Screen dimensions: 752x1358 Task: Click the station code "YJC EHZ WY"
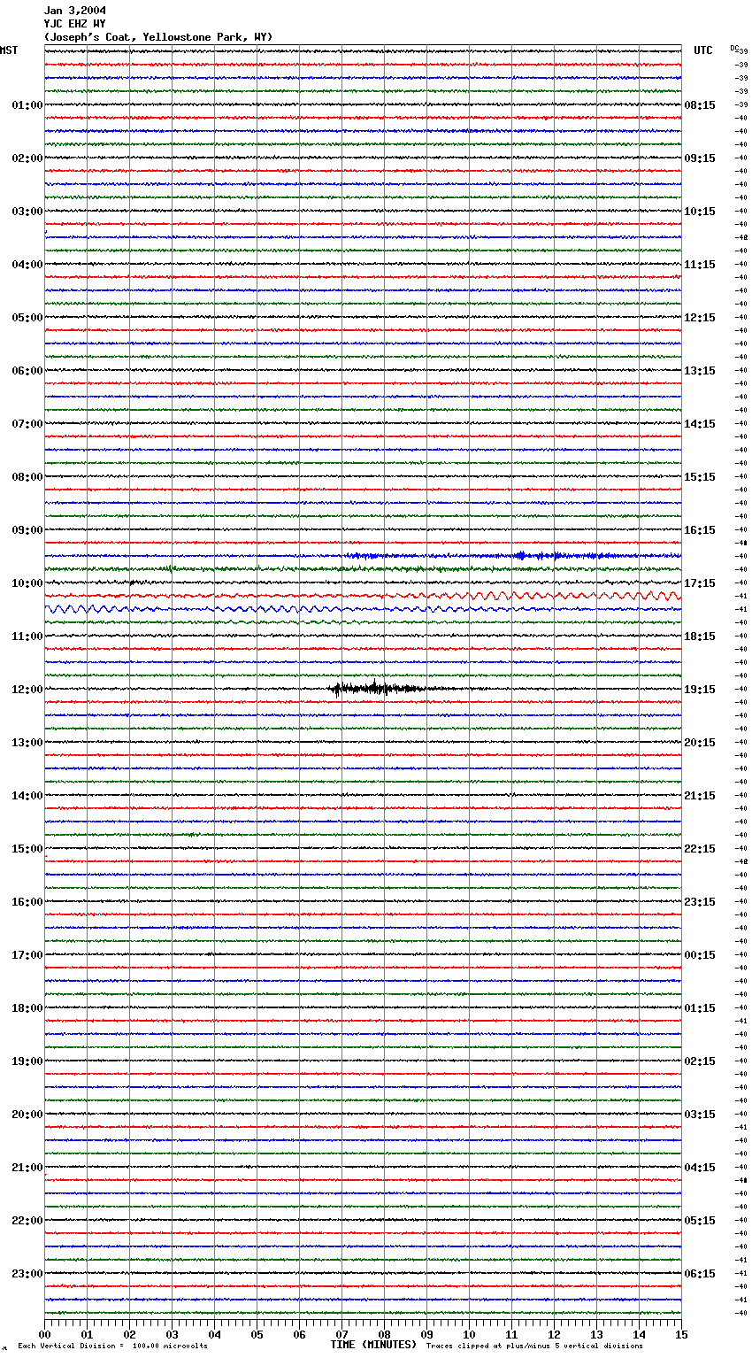pyautogui.click(x=74, y=24)
